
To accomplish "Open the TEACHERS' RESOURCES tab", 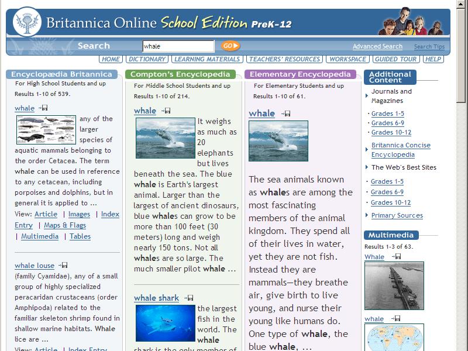I will point(284,59).
